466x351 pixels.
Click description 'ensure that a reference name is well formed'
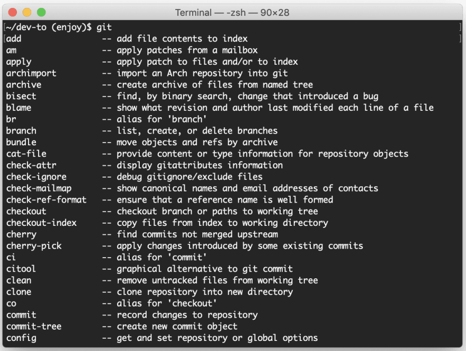[225, 200]
